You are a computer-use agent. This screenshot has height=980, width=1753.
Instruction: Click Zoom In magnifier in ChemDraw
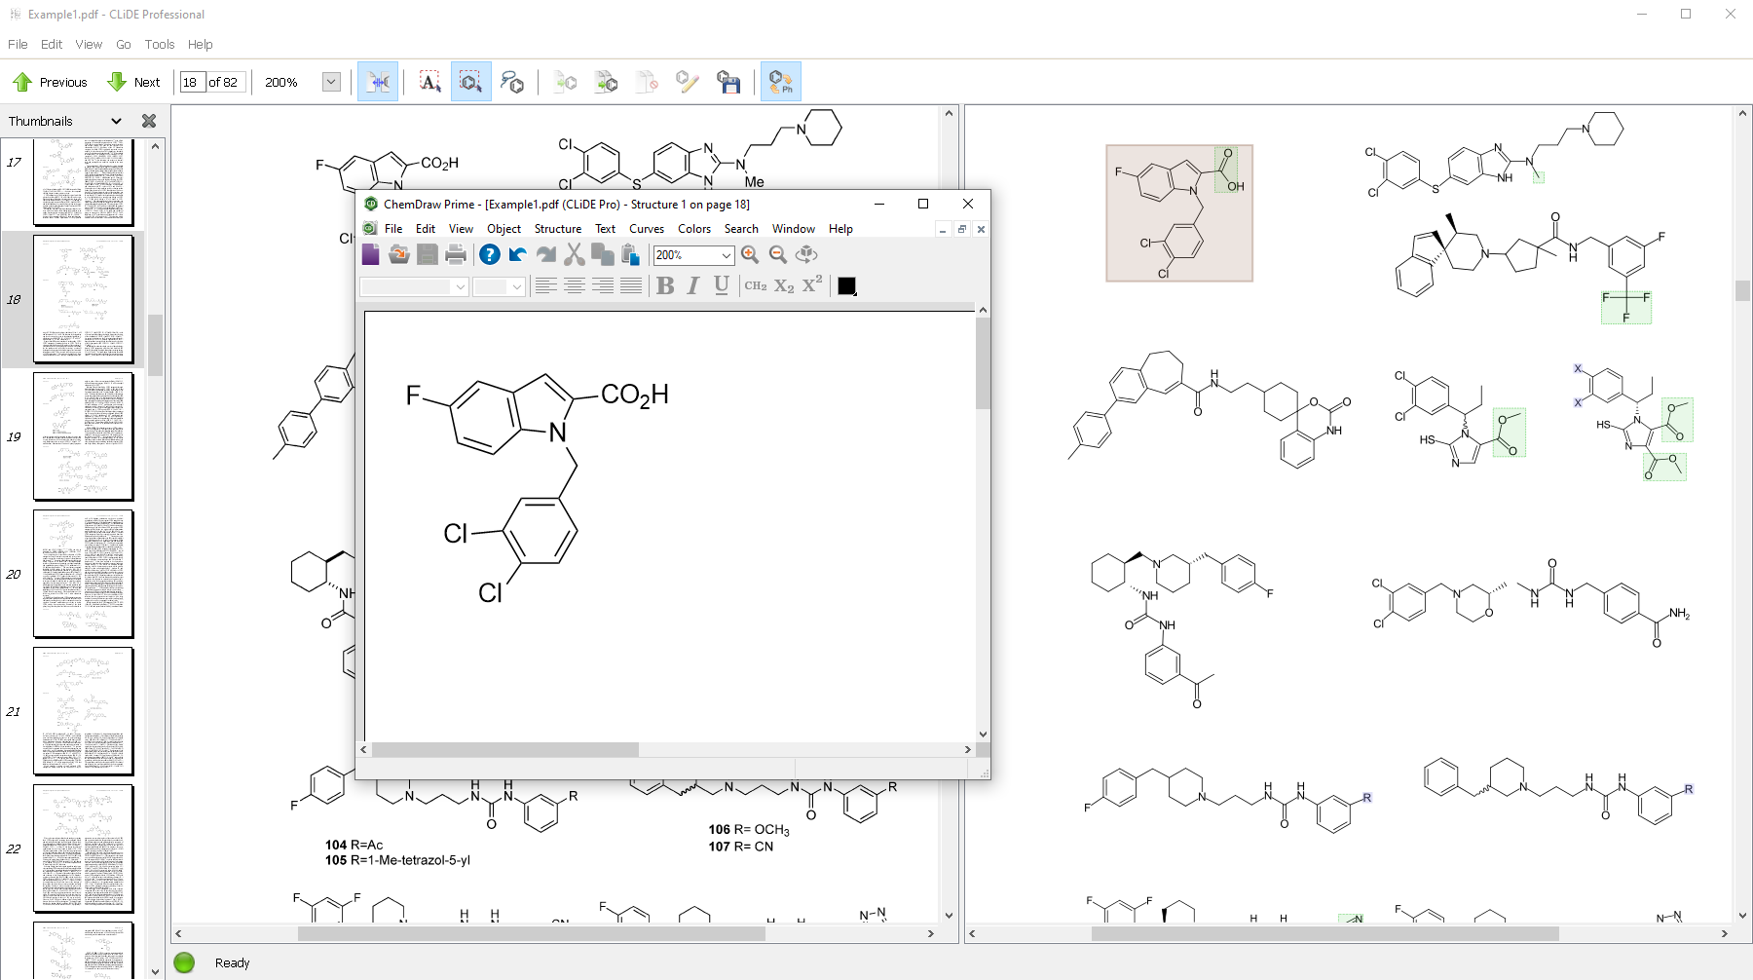[x=750, y=254]
